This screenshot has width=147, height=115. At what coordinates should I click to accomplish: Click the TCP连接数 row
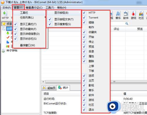coord(50,113)
